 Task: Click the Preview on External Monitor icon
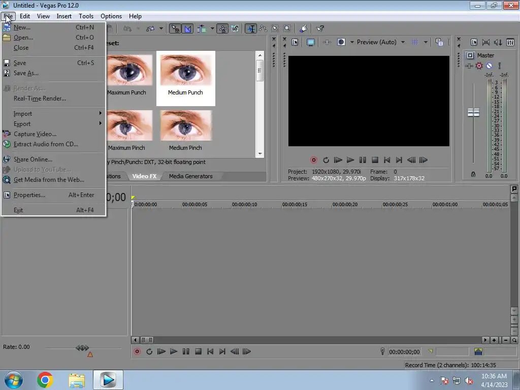tap(311, 42)
